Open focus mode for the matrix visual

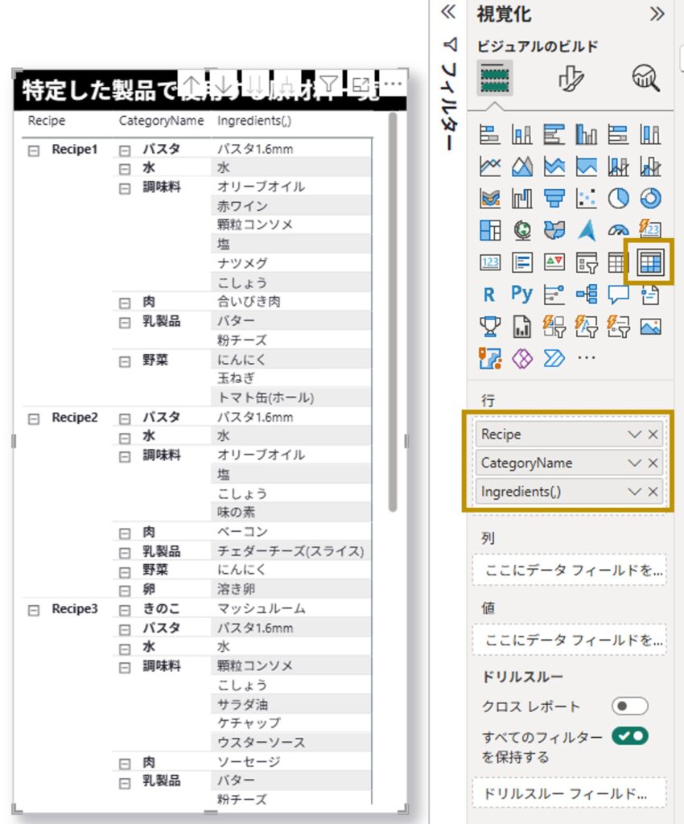361,84
